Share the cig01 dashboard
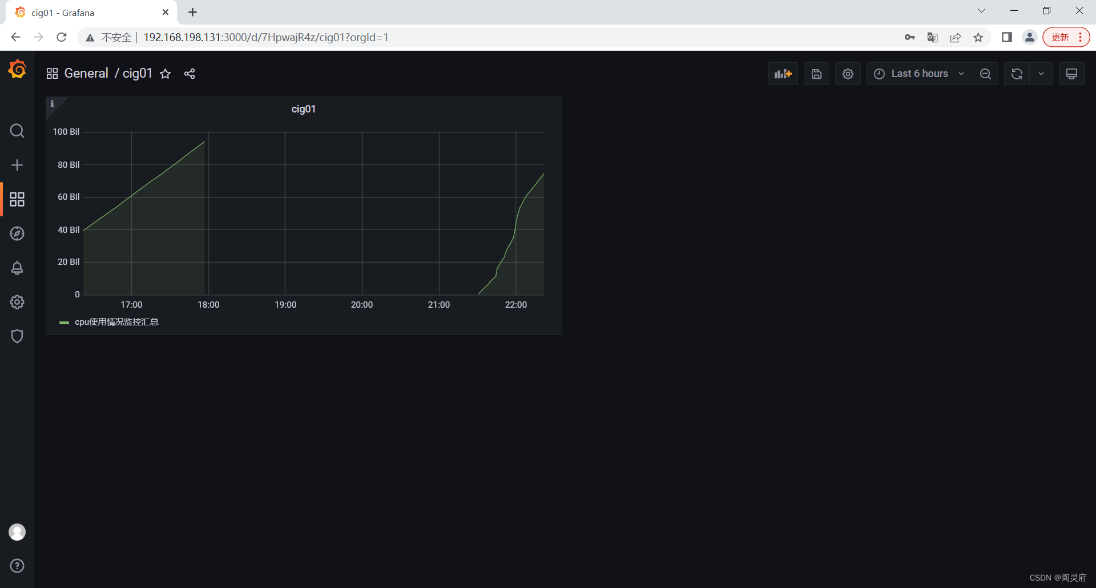This screenshot has height=588, width=1096. click(190, 74)
